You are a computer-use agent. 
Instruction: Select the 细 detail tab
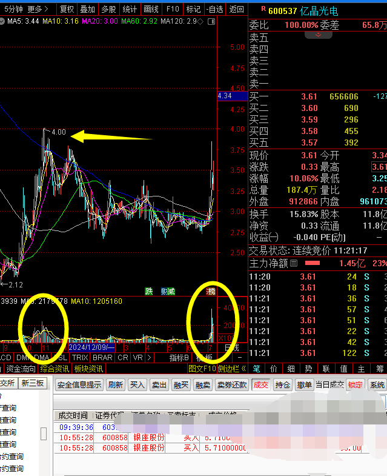(x=291, y=369)
